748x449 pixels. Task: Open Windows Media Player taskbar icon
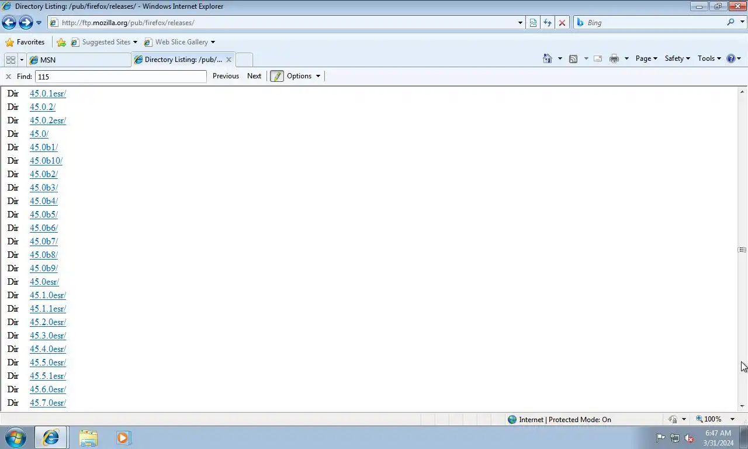(x=123, y=437)
